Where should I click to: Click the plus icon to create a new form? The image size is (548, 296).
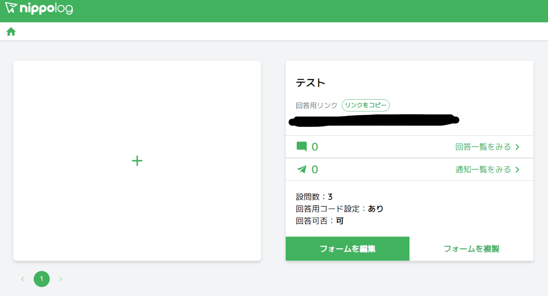coord(137,161)
